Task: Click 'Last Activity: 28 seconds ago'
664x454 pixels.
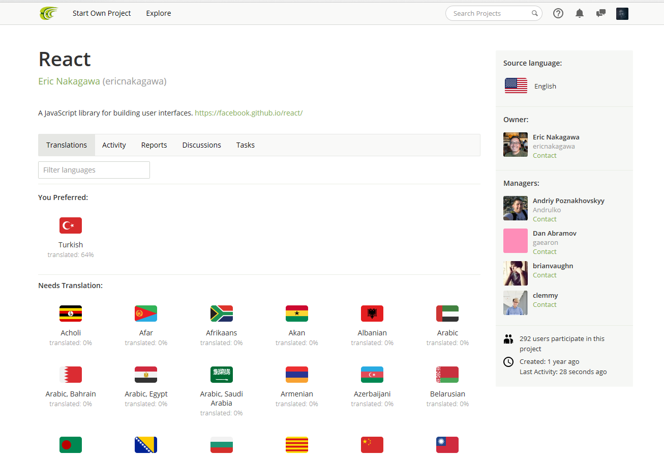Action: (x=563, y=372)
